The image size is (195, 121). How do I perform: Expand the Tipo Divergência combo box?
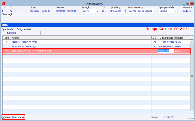[142, 11]
